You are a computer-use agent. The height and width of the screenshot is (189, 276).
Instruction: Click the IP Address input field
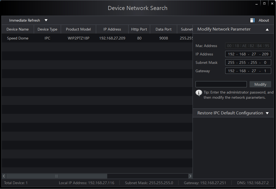(x=248, y=54)
